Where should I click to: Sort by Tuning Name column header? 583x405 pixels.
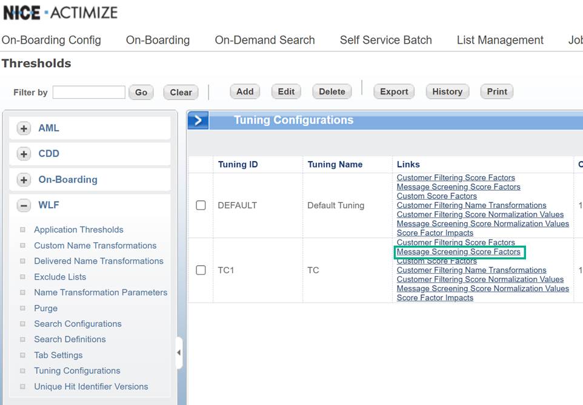point(335,164)
